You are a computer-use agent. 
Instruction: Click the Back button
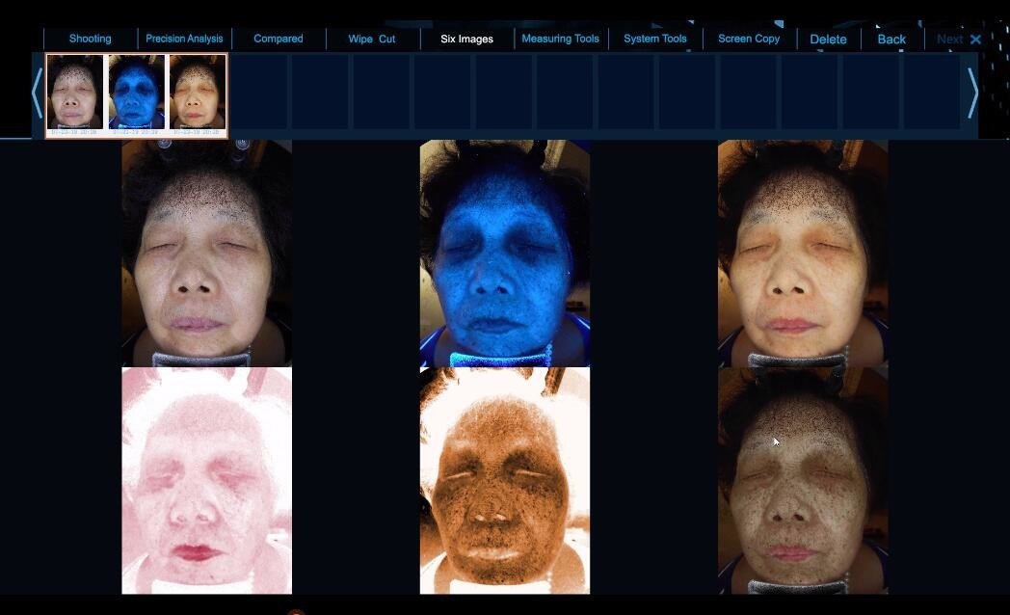tap(890, 40)
